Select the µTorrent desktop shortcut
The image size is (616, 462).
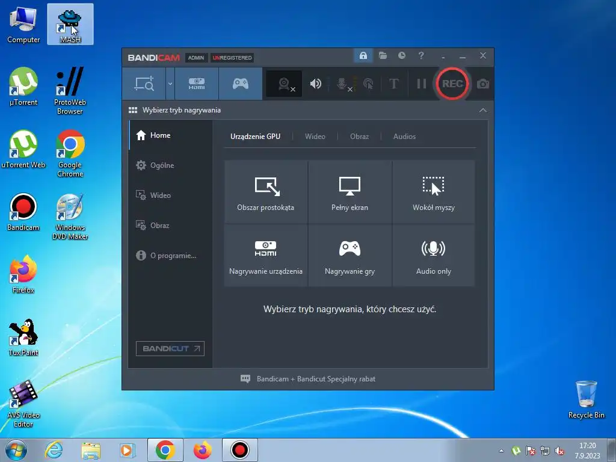(23, 87)
